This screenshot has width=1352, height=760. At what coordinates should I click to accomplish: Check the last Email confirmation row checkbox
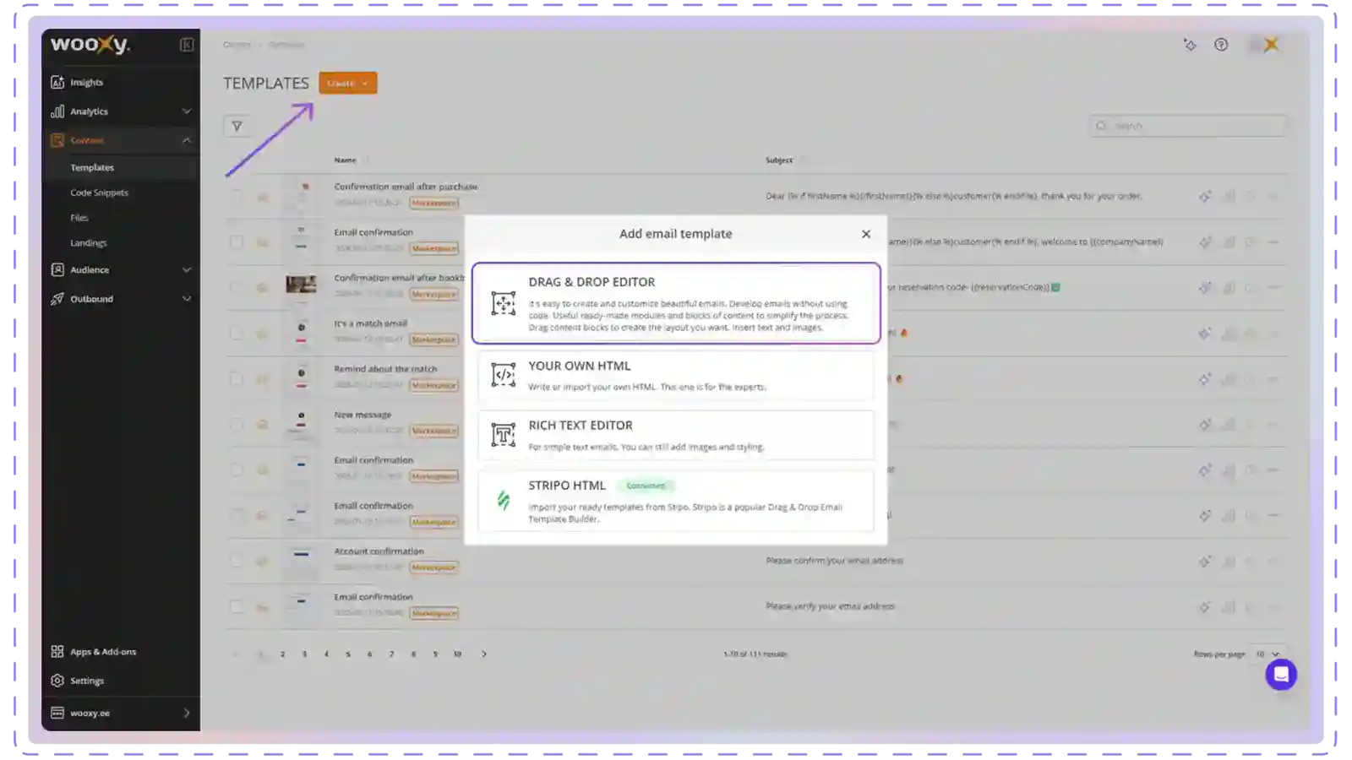click(237, 606)
